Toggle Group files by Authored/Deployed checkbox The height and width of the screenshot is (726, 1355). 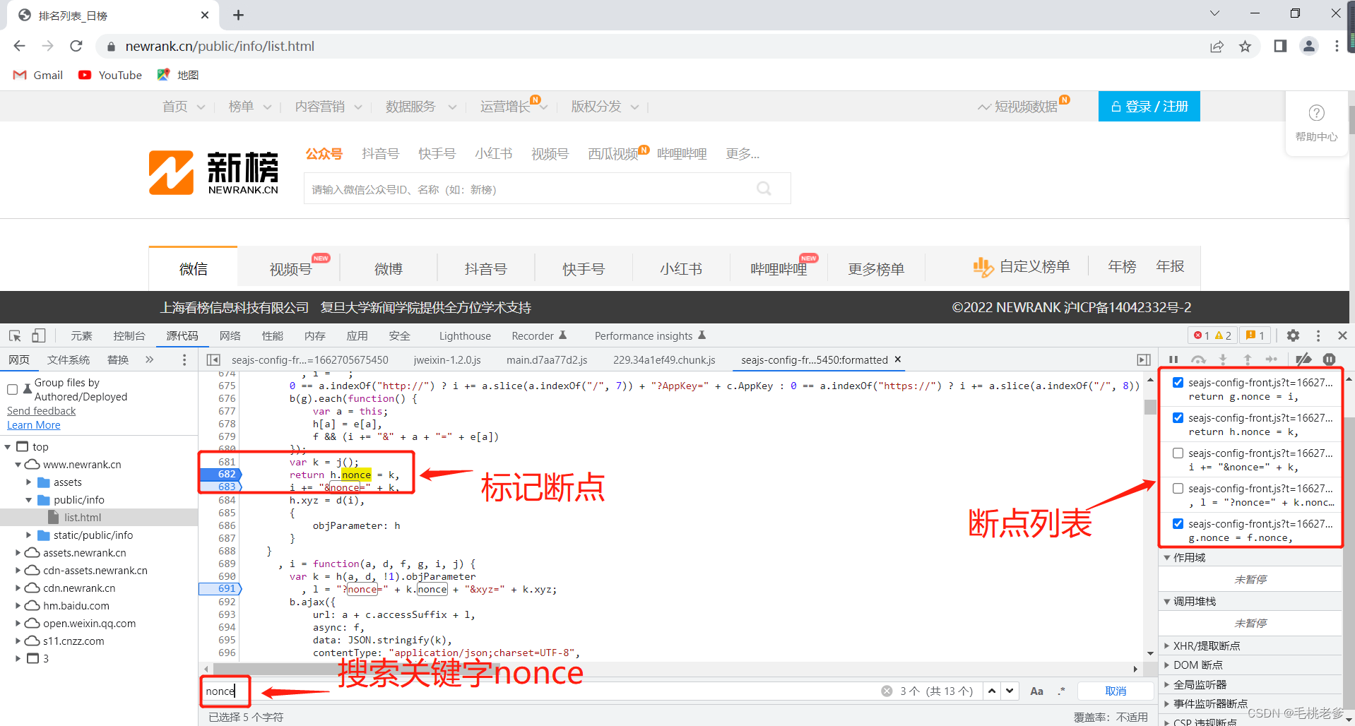point(12,389)
